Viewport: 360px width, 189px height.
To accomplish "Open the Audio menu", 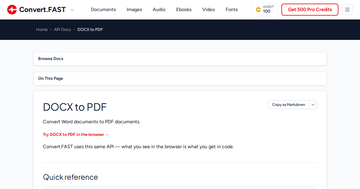I will tap(159, 10).
